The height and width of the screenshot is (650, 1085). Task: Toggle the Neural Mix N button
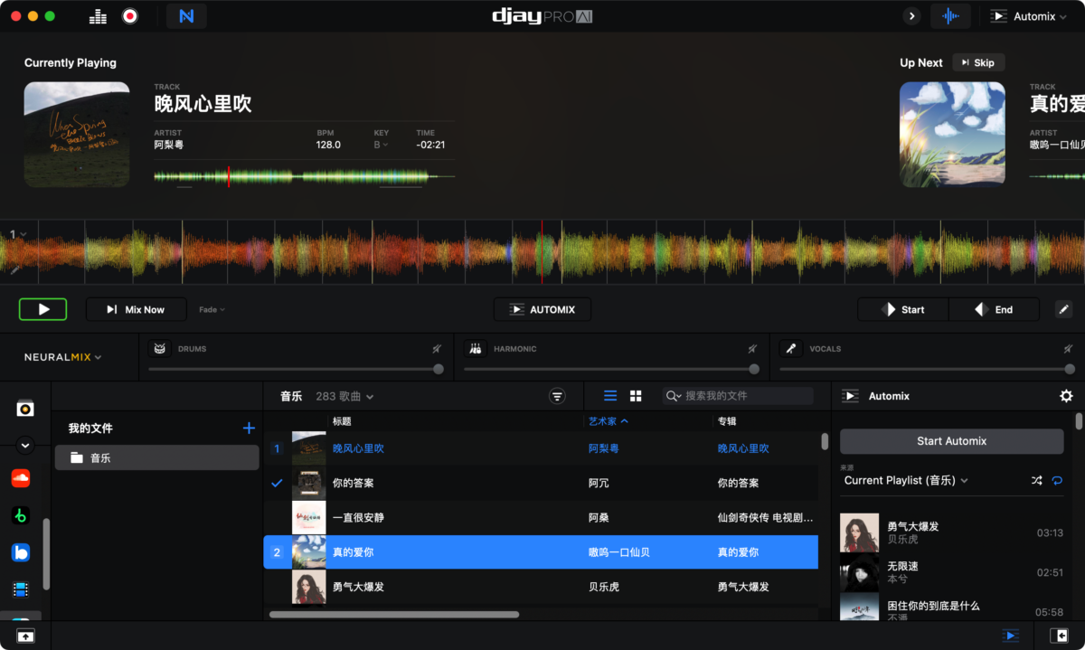tap(186, 16)
